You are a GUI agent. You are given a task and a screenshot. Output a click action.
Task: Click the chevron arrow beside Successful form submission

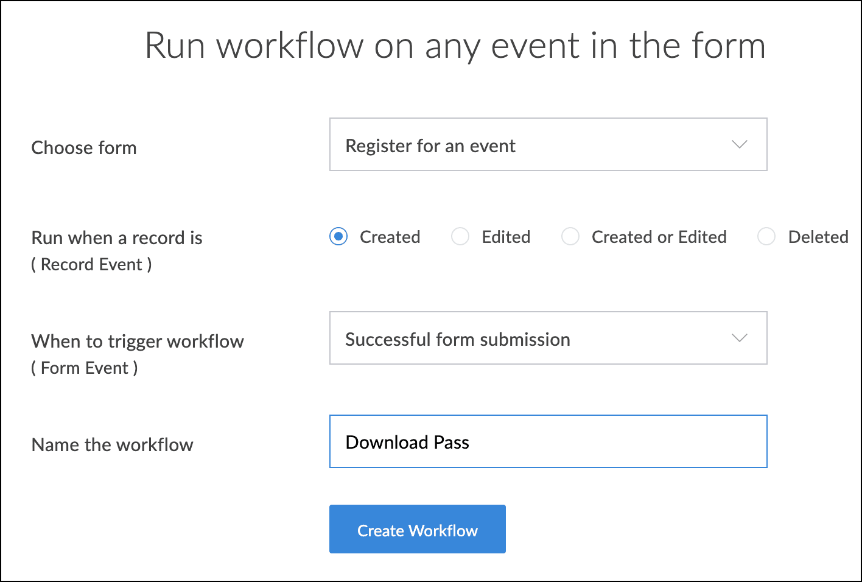(739, 338)
